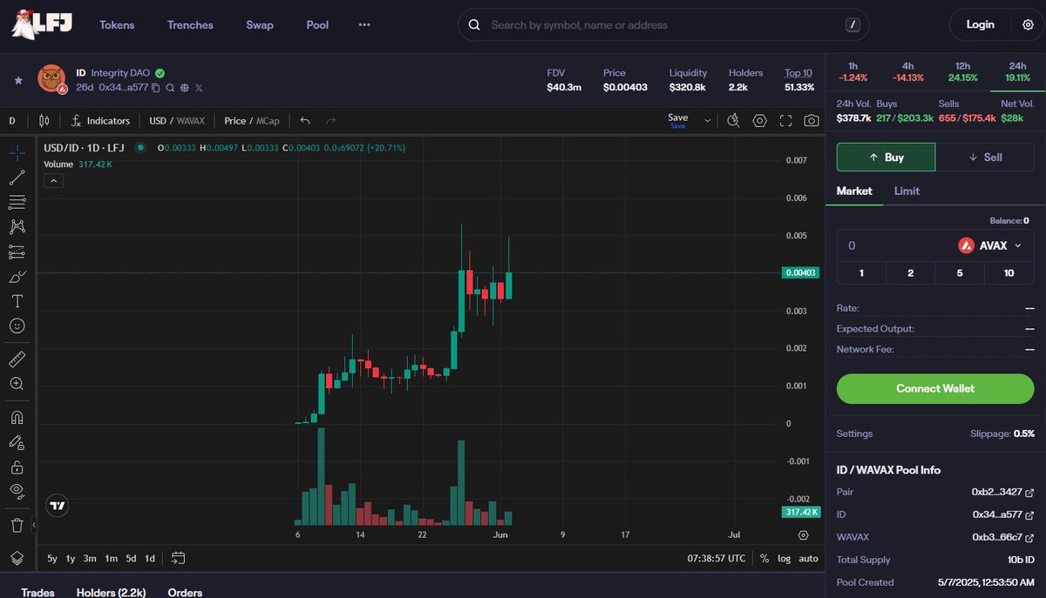The image size is (1046, 598).
Task: Collapse the drawing toolbar side arrow
Action: tap(33, 525)
